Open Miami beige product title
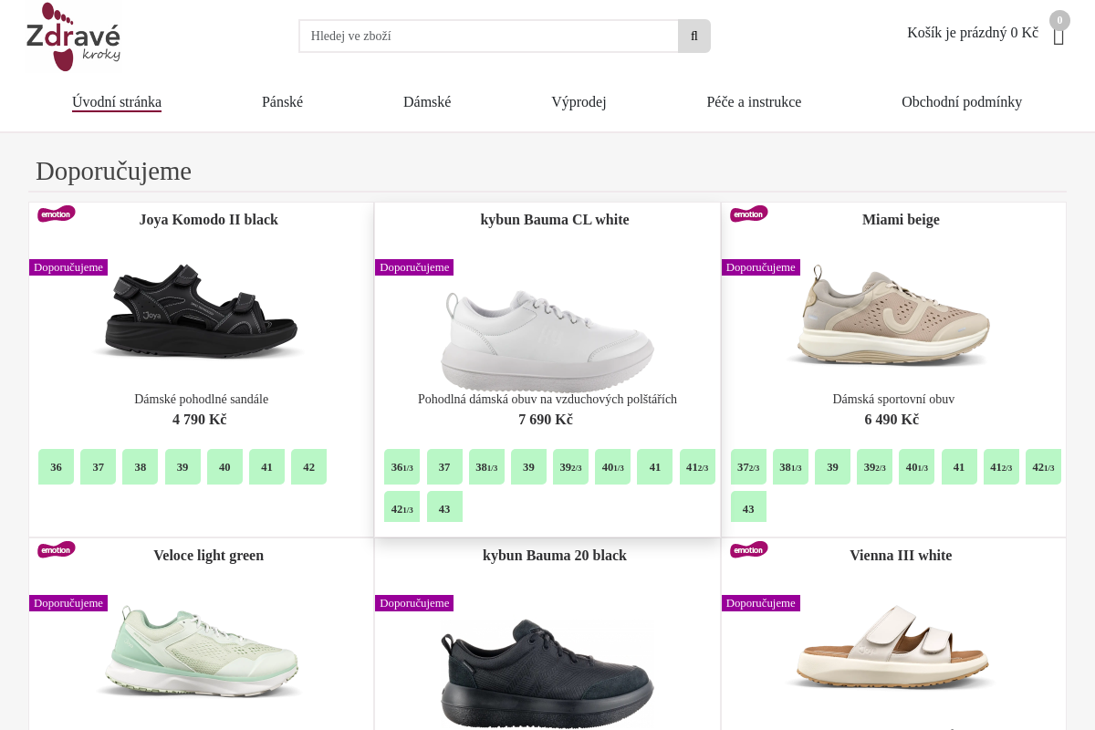This screenshot has height=730, width=1095. [901, 220]
